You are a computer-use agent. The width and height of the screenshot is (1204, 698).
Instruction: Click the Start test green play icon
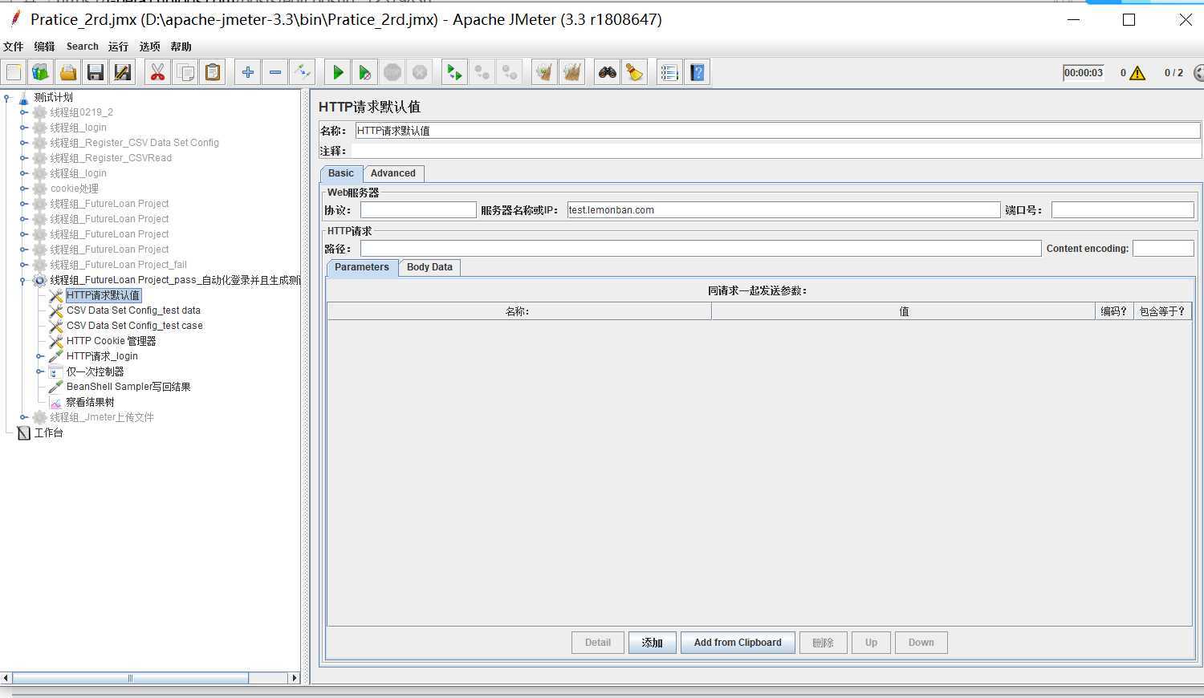point(338,73)
